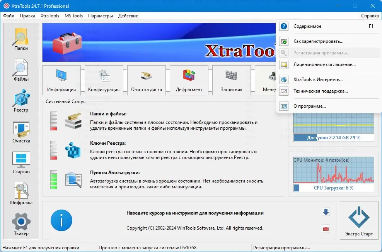Click the Ключи Реестра blue cubes icon

[73, 150]
